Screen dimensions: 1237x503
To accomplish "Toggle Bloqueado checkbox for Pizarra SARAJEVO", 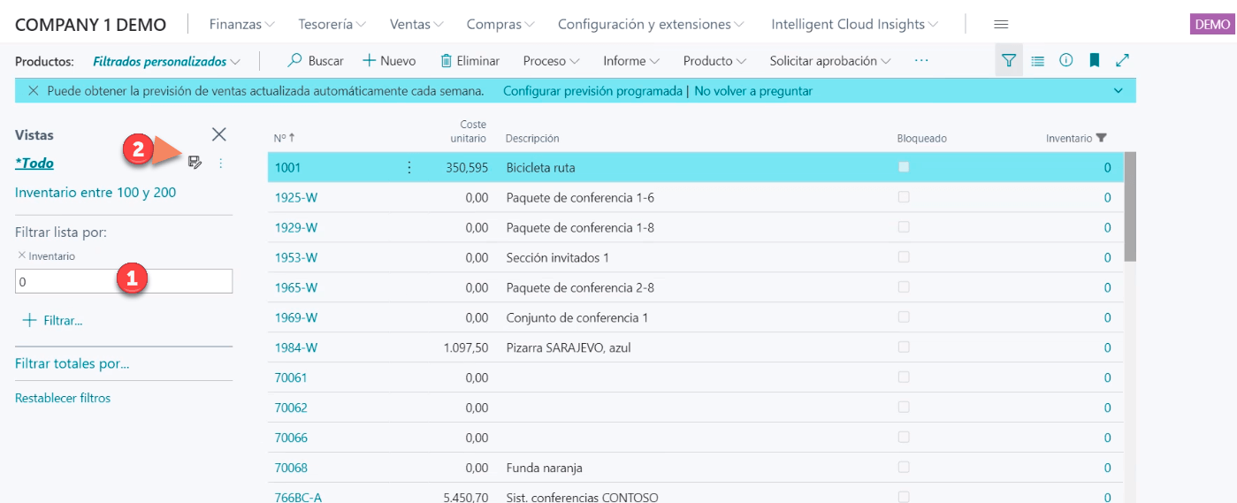I will tap(904, 347).
